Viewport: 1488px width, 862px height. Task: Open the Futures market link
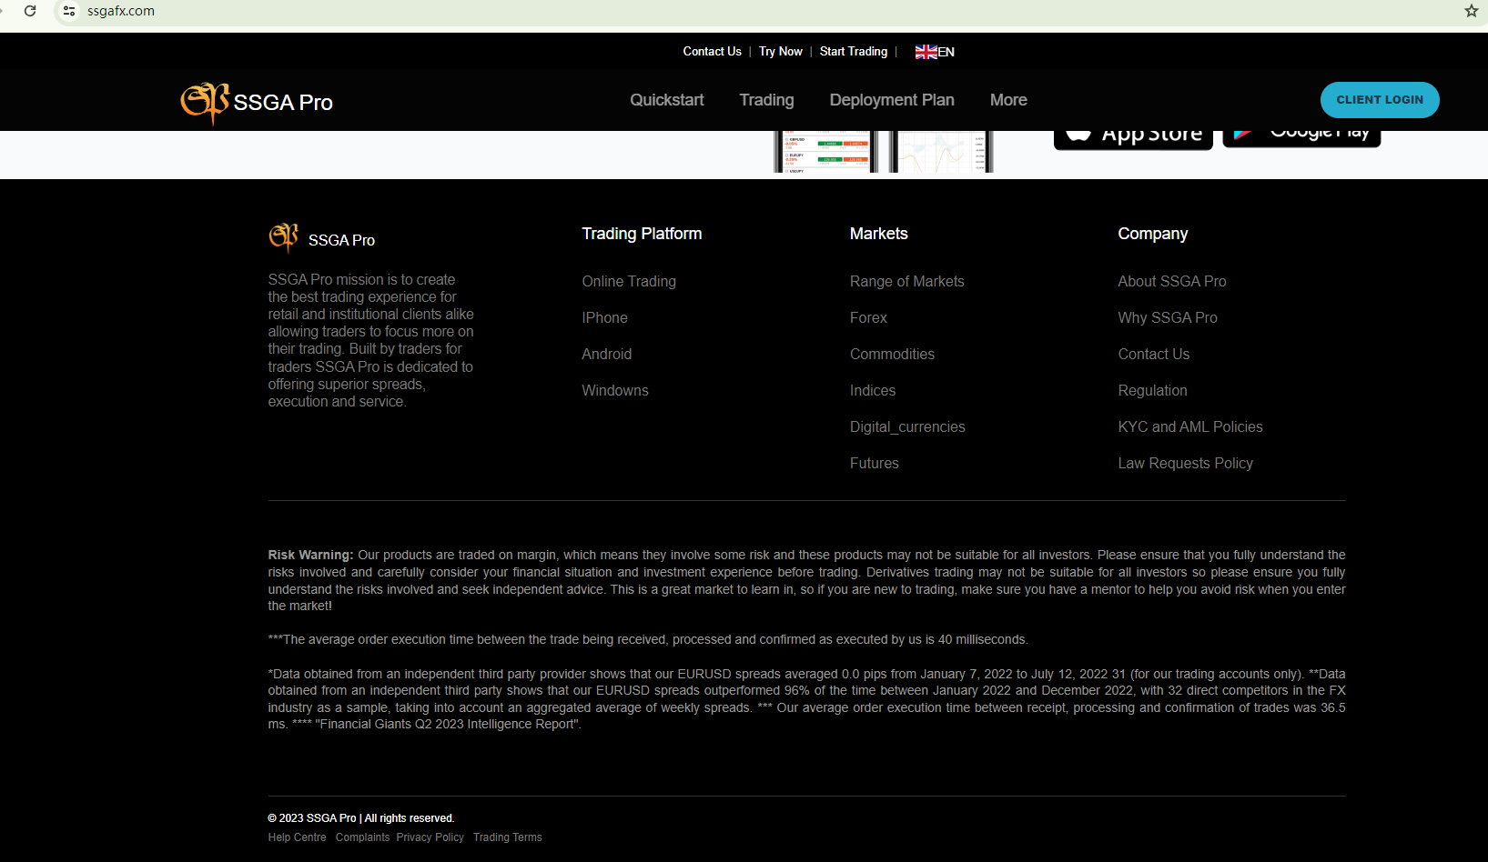pos(875,464)
